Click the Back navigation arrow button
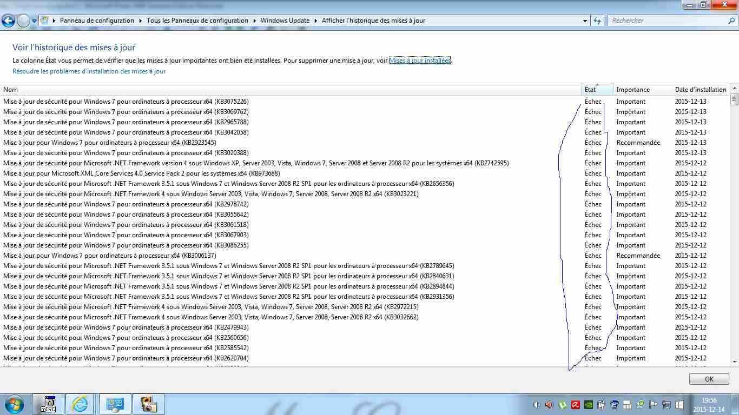 pos(8,21)
